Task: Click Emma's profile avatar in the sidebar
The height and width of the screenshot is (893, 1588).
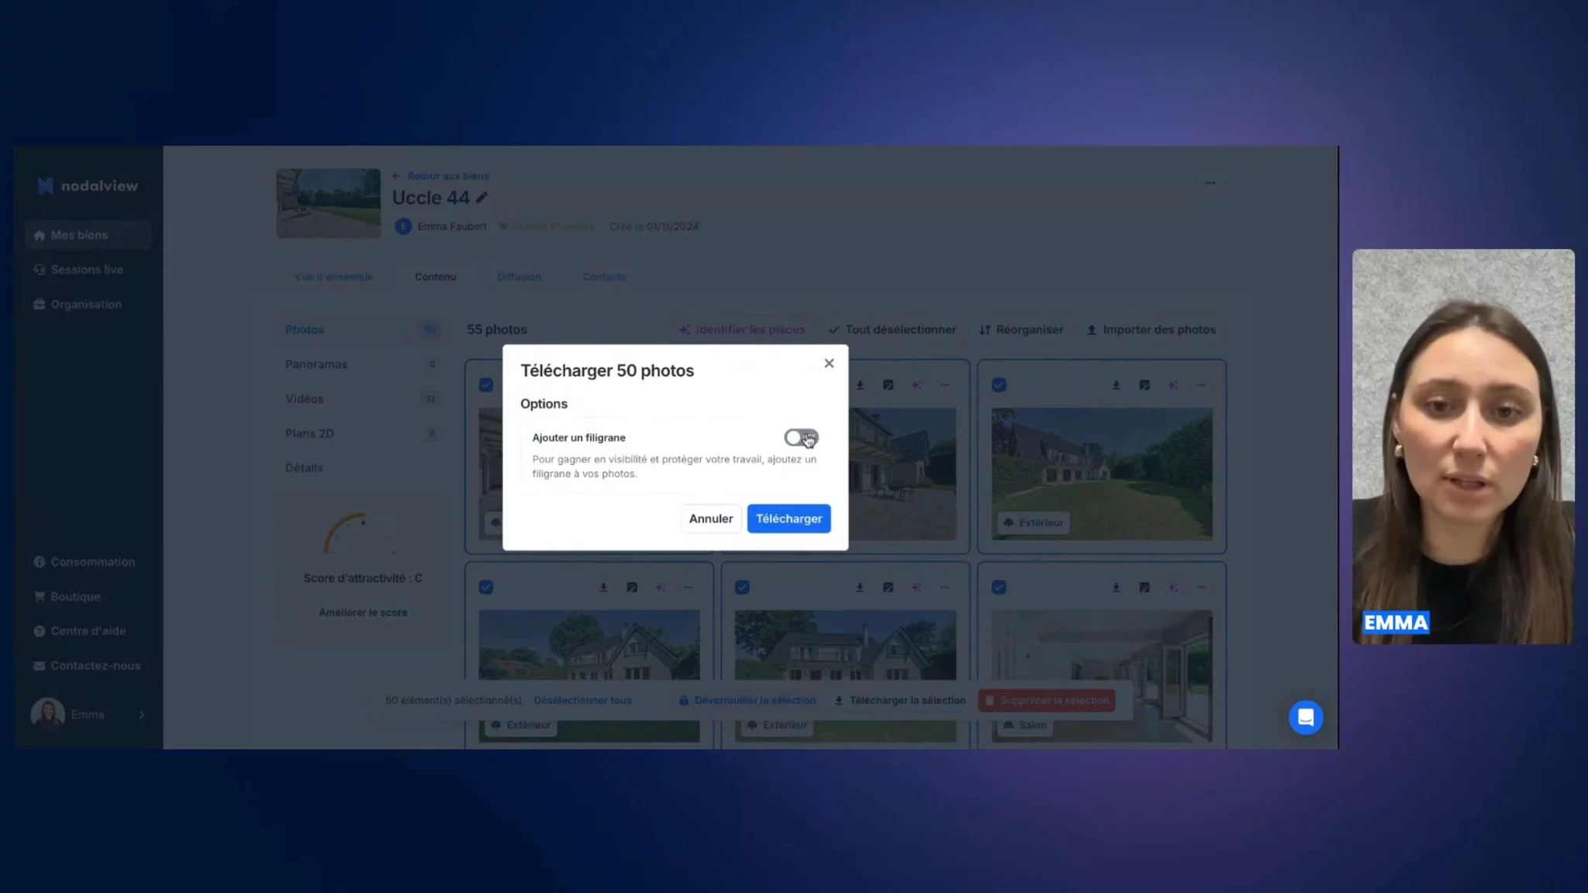Action: [x=47, y=714]
